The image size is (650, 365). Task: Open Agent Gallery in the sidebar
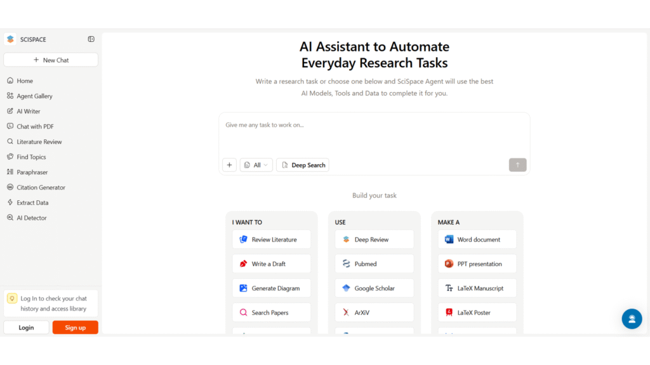[34, 96]
